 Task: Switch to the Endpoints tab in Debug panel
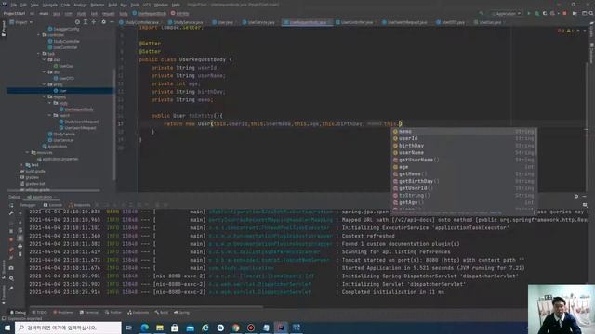pos(79,205)
